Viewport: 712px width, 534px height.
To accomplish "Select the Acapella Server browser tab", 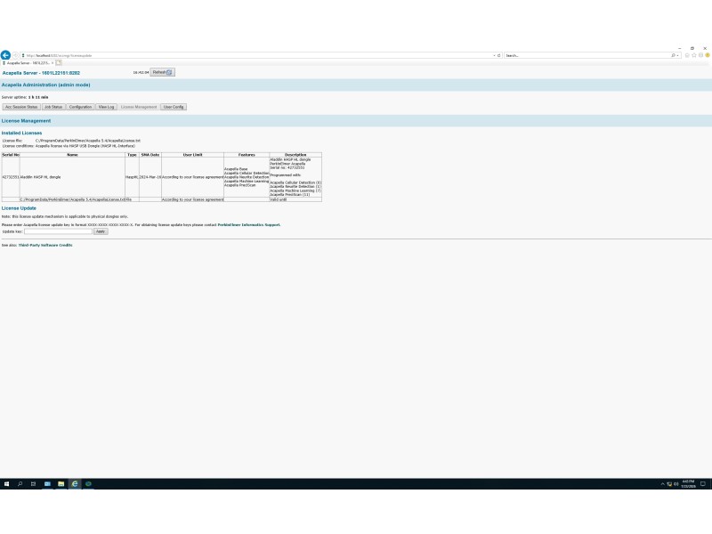I will pos(28,63).
